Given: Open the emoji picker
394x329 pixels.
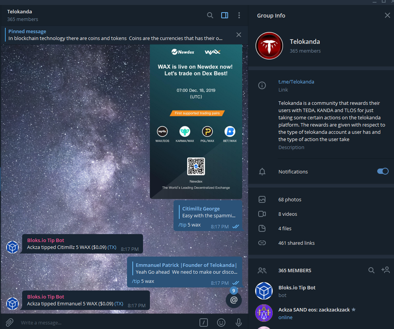Looking at the screenshot, I should [221, 323].
